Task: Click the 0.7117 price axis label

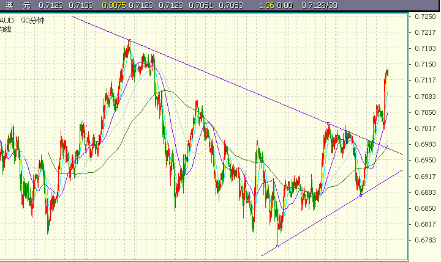Action: click(x=425, y=80)
